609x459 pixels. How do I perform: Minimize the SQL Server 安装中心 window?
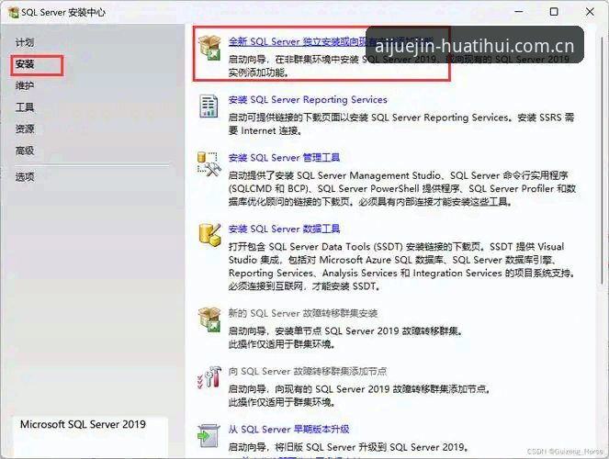518,12
